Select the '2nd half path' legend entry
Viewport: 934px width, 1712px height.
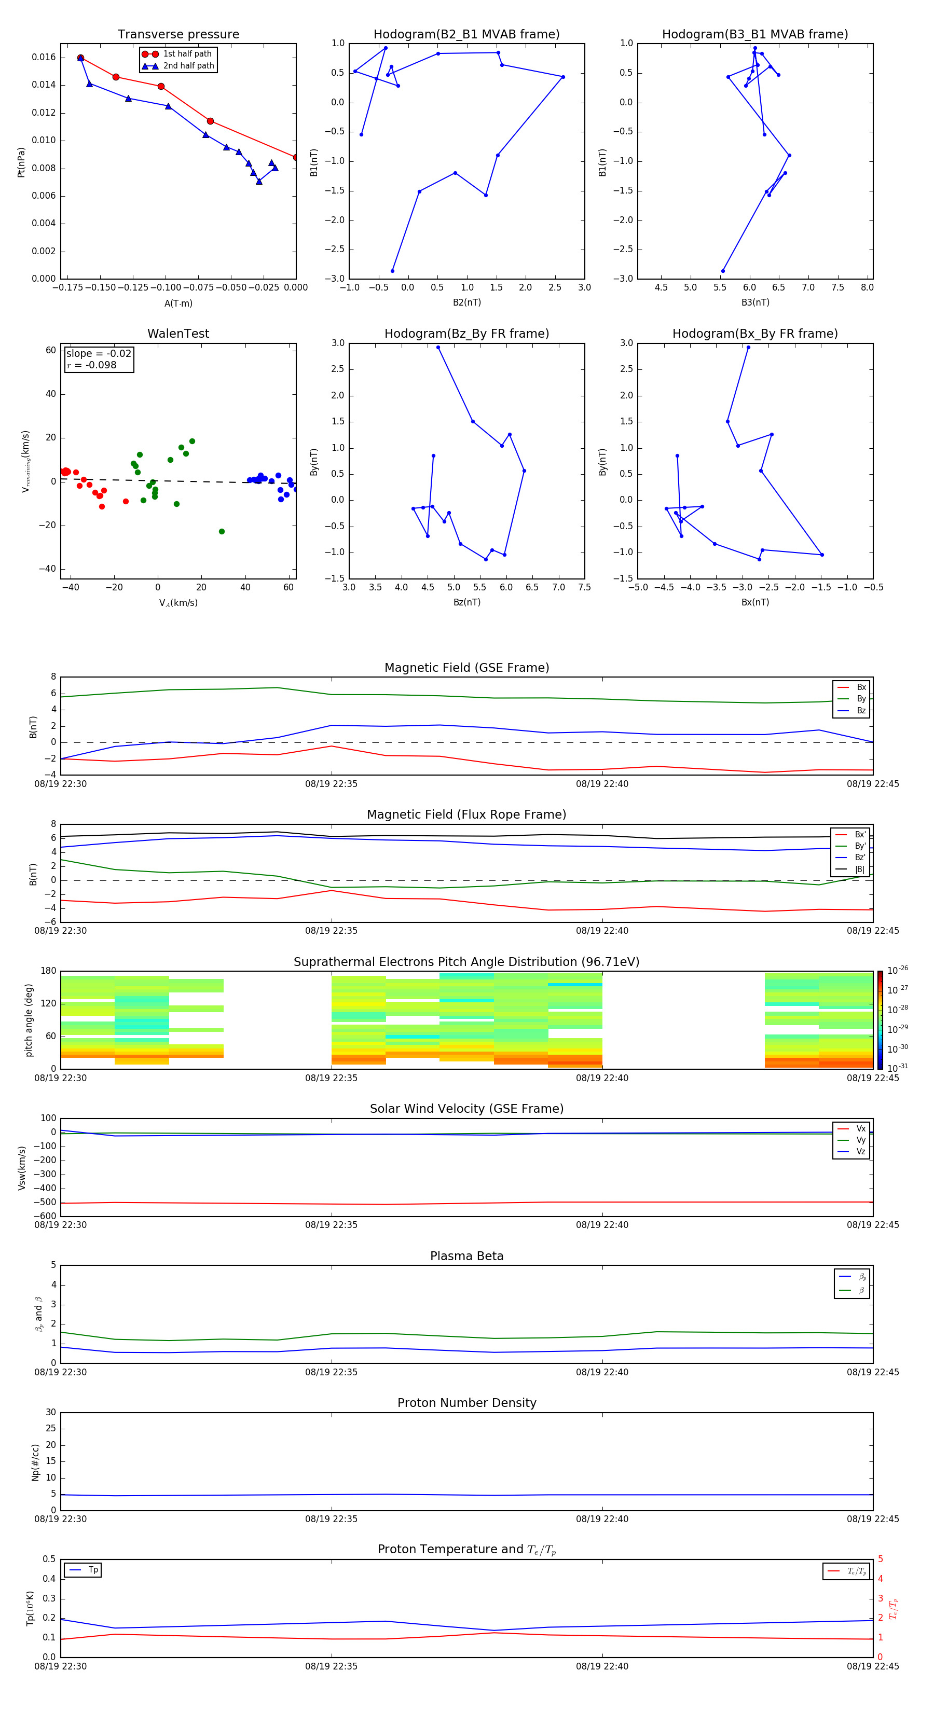coord(177,66)
